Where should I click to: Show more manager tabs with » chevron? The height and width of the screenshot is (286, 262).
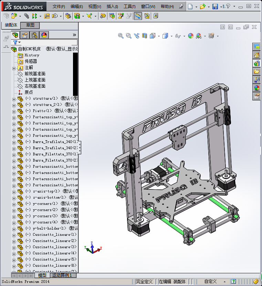click(74, 35)
